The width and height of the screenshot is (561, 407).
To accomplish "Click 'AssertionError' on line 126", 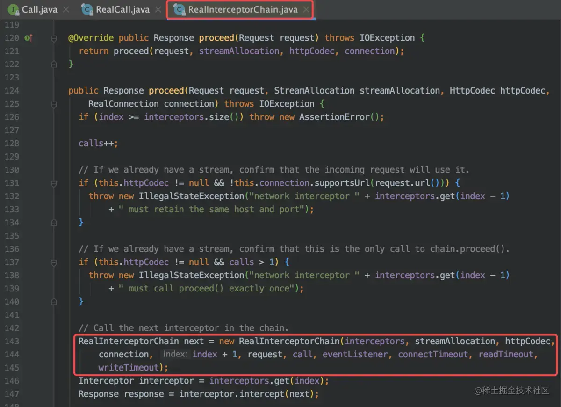I will point(334,117).
